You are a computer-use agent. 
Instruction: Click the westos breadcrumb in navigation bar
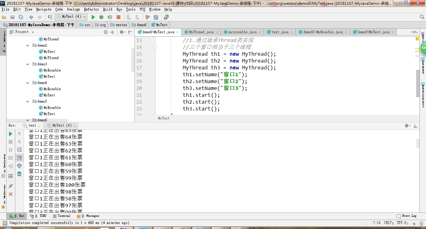(119, 25)
